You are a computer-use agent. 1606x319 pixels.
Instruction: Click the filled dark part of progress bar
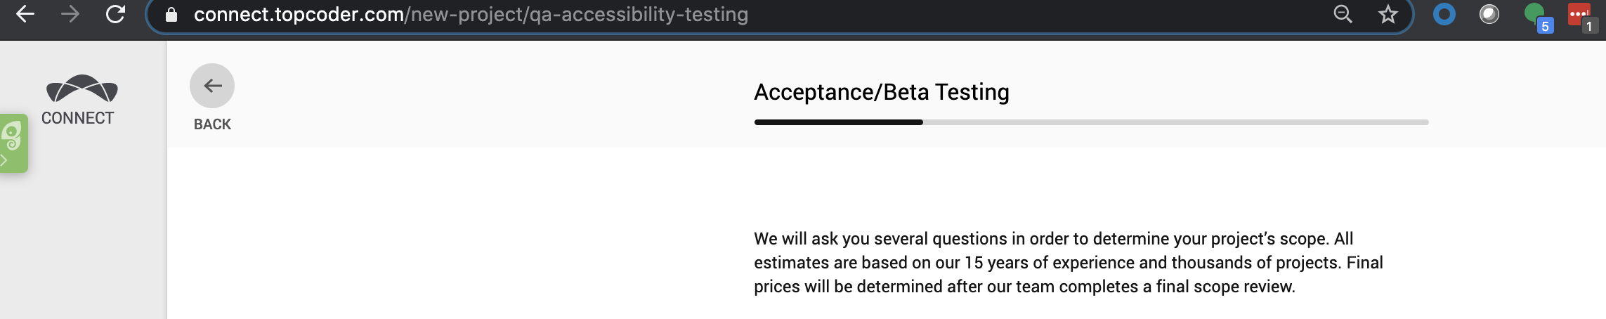pos(838,122)
